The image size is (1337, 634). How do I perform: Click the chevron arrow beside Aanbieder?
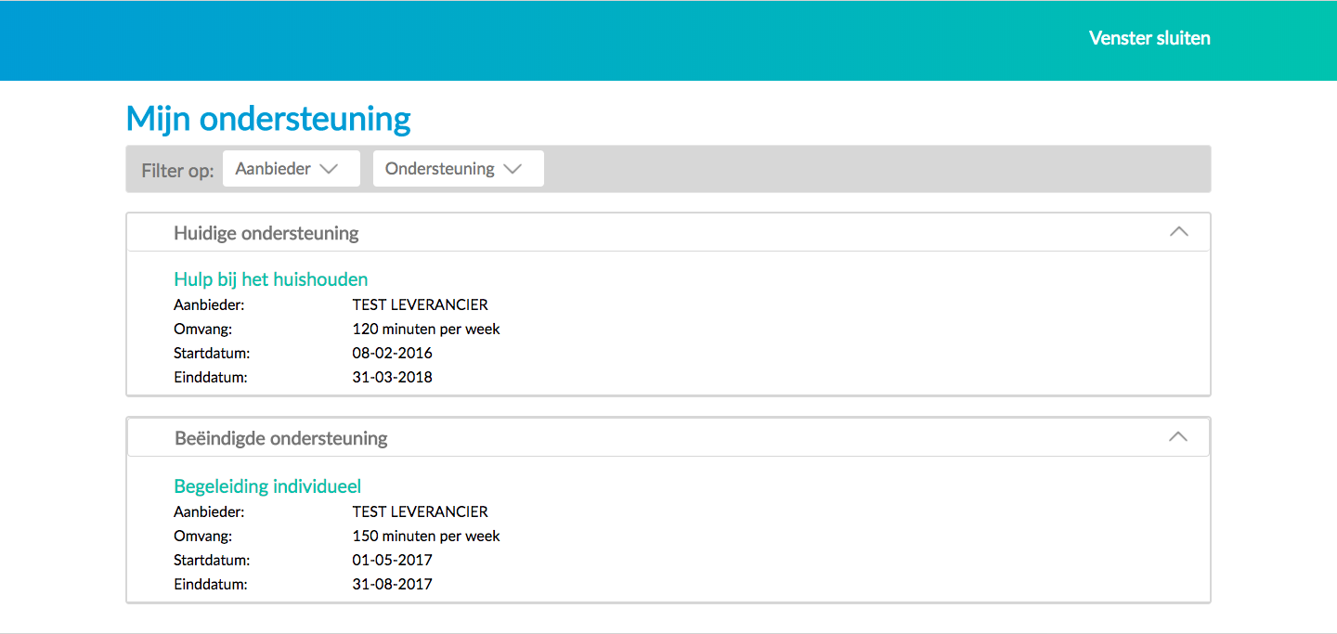tap(329, 169)
